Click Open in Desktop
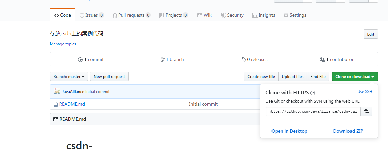The width and height of the screenshot is (388, 150). (x=289, y=131)
